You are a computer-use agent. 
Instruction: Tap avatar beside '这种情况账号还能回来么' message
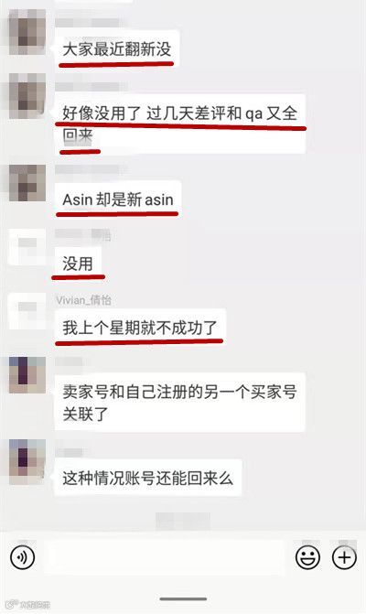click(27, 462)
